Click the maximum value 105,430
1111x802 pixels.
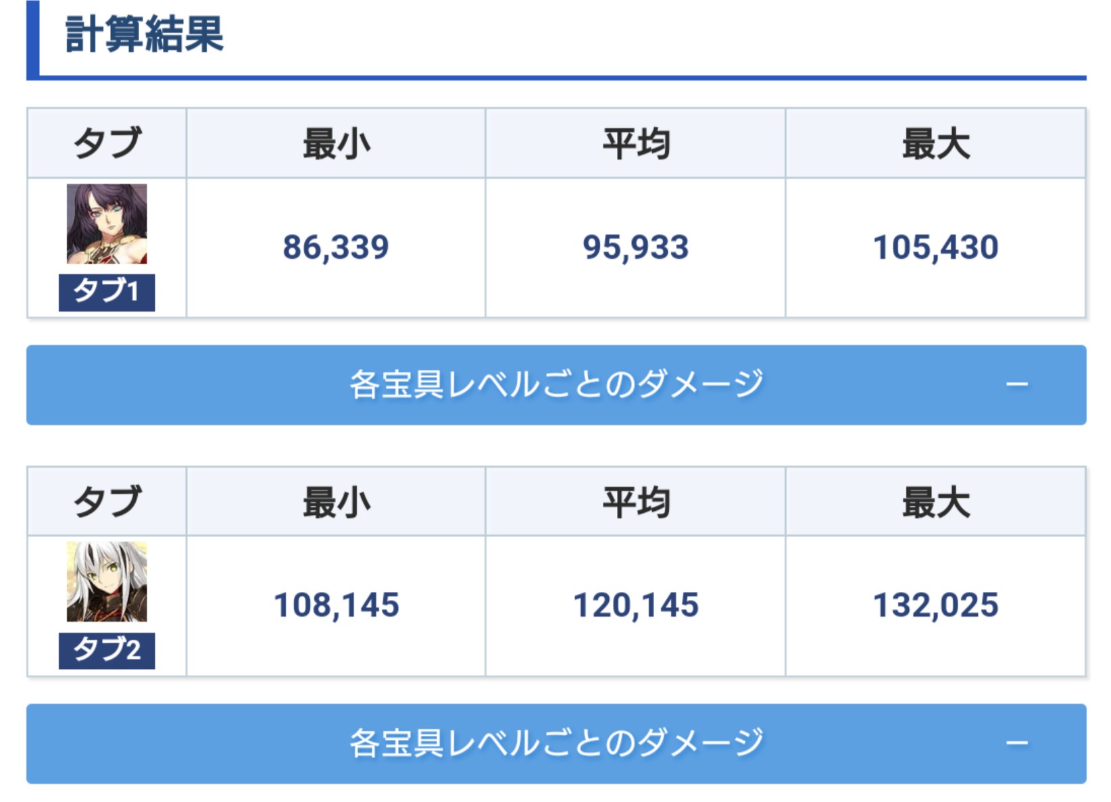[x=935, y=247]
